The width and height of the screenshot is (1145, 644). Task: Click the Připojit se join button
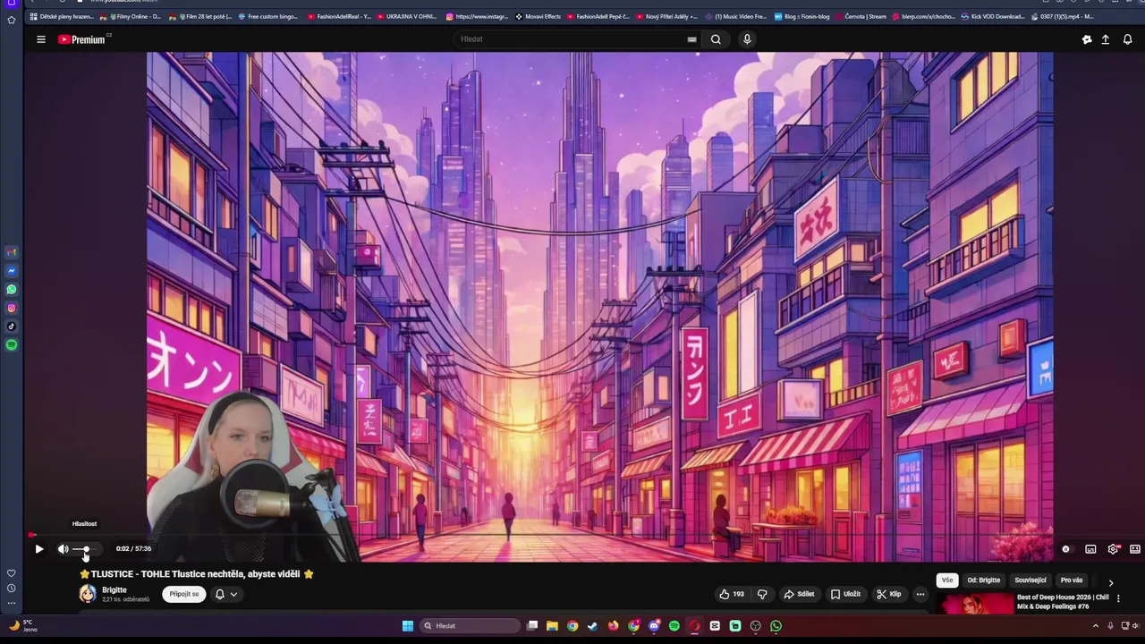tap(184, 594)
